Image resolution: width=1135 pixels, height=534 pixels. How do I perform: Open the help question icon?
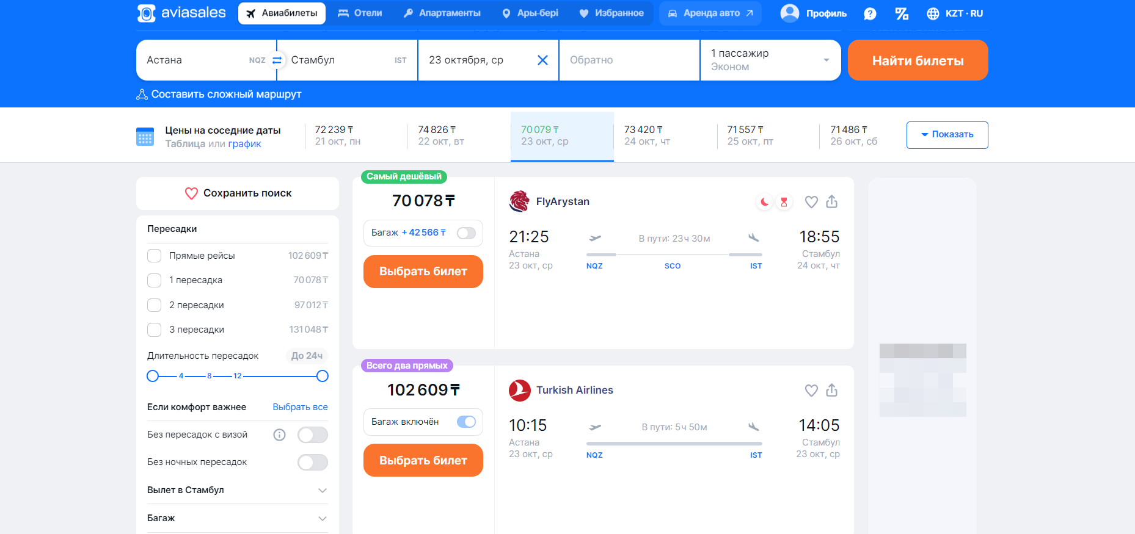pyautogui.click(x=870, y=13)
